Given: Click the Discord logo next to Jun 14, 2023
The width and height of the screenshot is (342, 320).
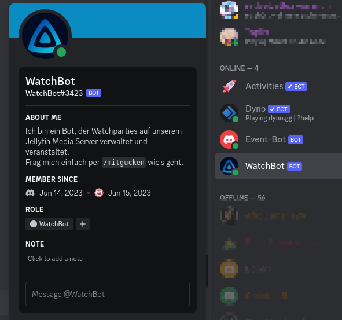Looking at the screenshot, I should coord(30,193).
